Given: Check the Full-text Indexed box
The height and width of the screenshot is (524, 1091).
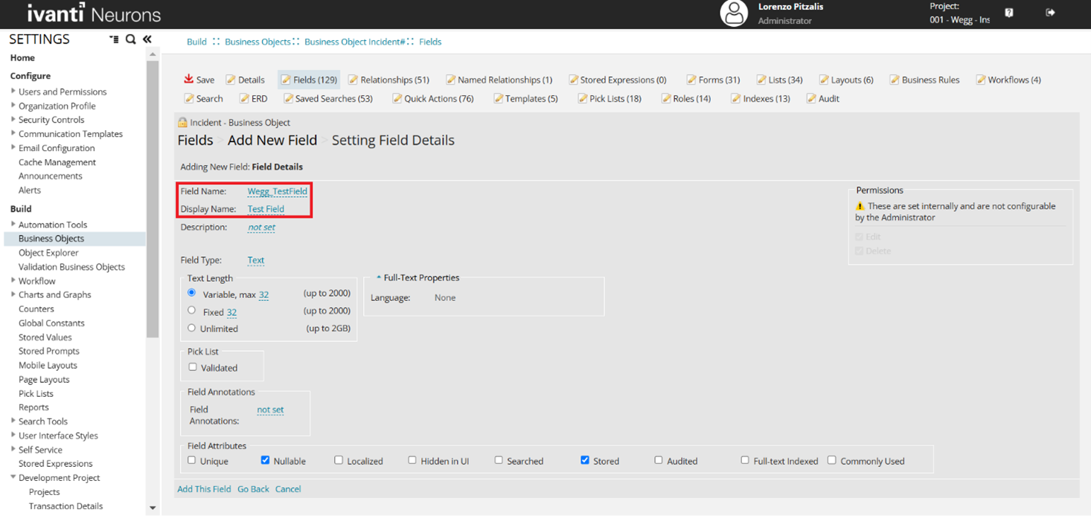Looking at the screenshot, I should point(745,460).
